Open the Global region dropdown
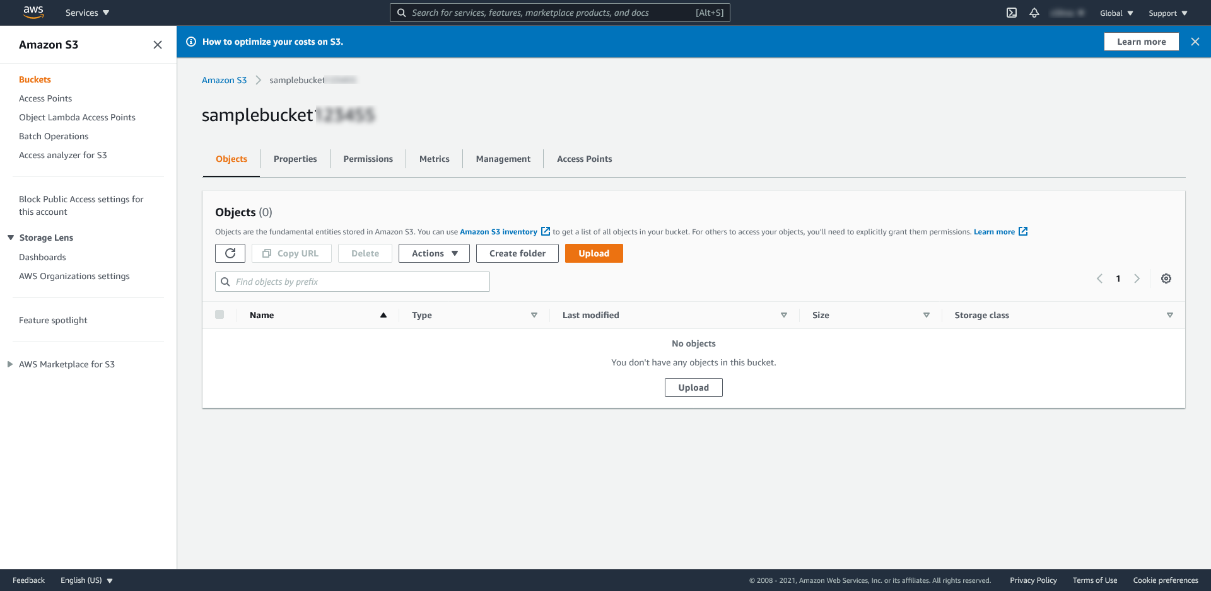The width and height of the screenshot is (1211, 591). pos(1116,13)
